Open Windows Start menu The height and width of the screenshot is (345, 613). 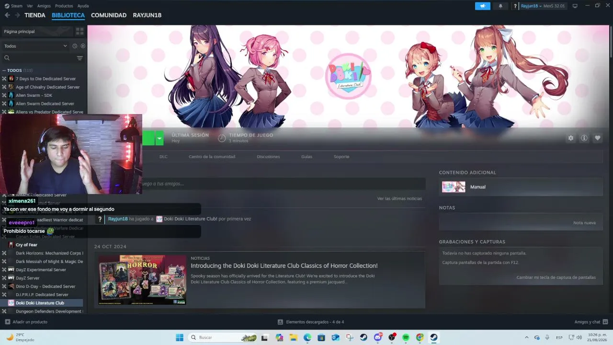coord(180,337)
